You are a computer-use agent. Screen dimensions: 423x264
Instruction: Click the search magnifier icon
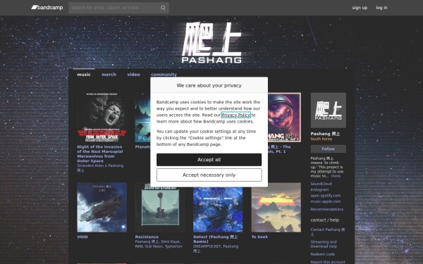(163, 8)
